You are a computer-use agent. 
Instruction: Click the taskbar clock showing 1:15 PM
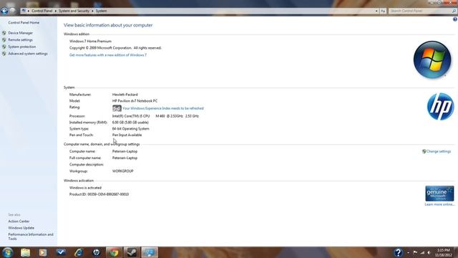[x=444, y=252]
